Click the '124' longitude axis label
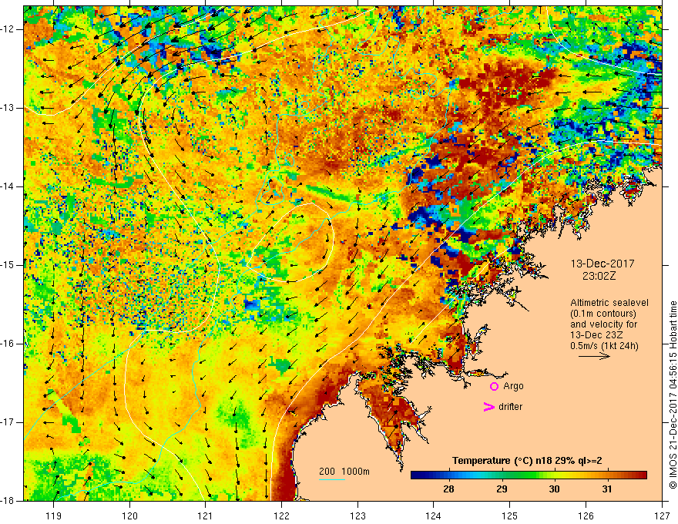 (x=434, y=516)
